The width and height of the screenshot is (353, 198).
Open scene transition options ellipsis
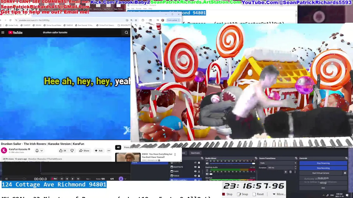pos(295,172)
